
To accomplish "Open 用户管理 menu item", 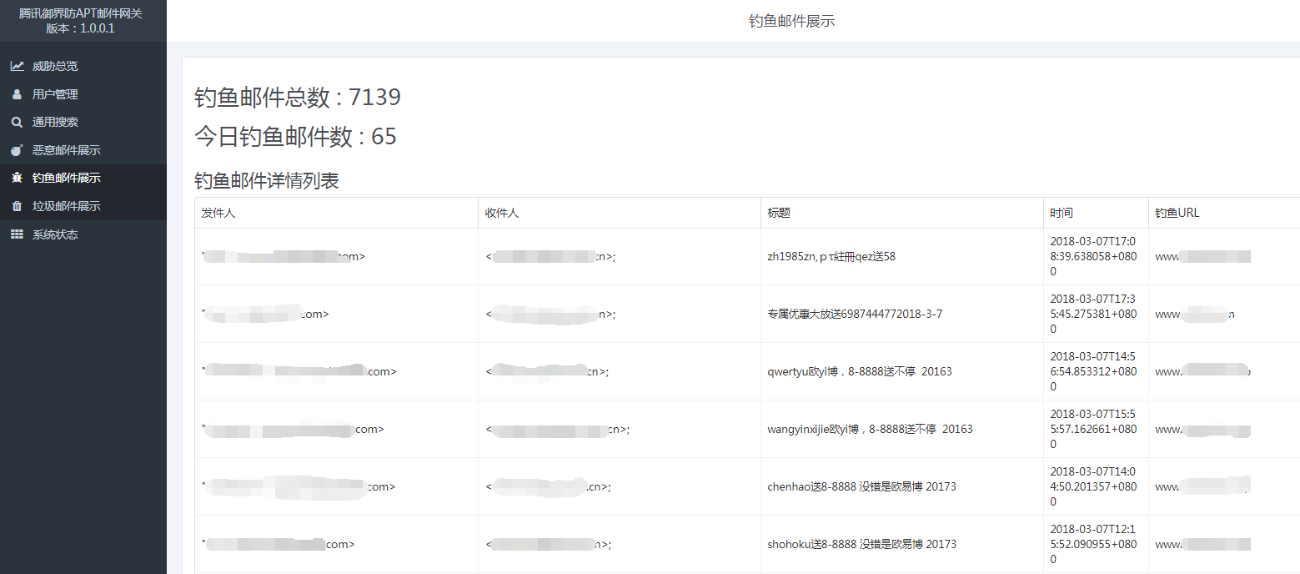I will coord(55,94).
